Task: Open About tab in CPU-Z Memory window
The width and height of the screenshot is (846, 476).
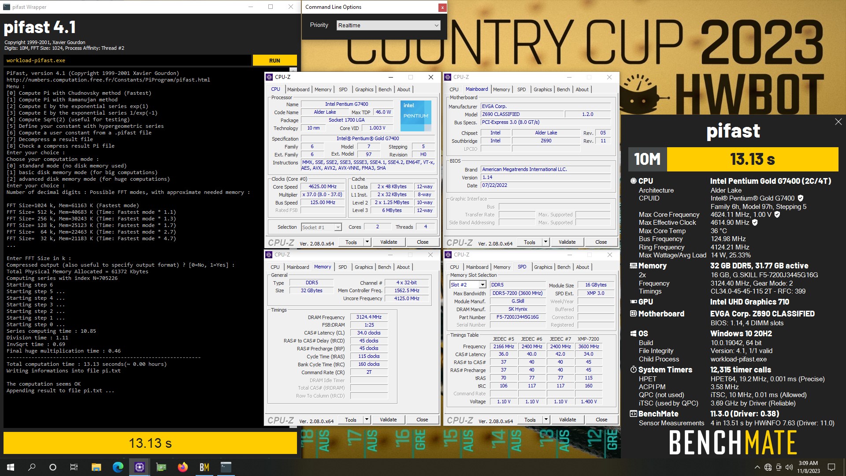Action: (x=403, y=267)
